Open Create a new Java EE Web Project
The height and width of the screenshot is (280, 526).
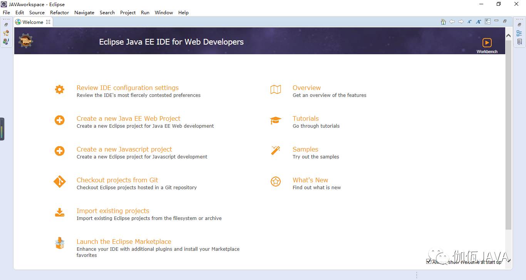[128, 118]
